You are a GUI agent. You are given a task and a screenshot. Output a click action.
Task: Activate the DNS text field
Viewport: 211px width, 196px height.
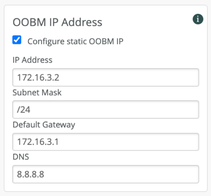click(105, 174)
